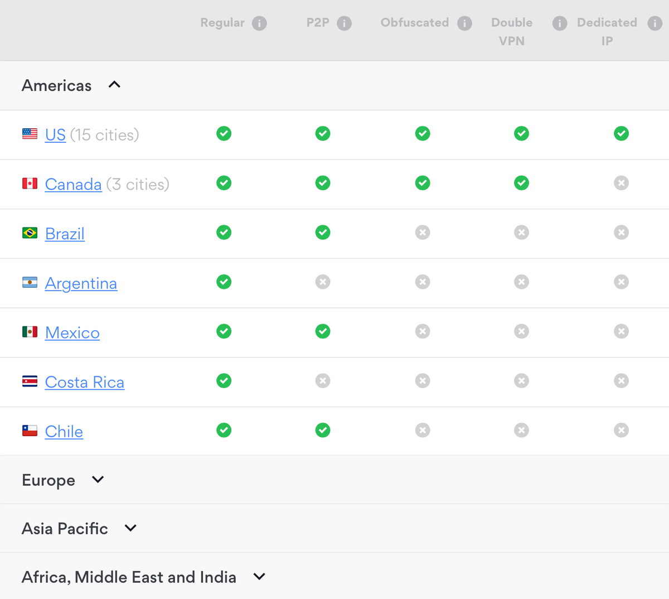The width and height of the screenshot is (669, 599).
Task: Click the Brazil flag icon
Action: tap(30, 233)
